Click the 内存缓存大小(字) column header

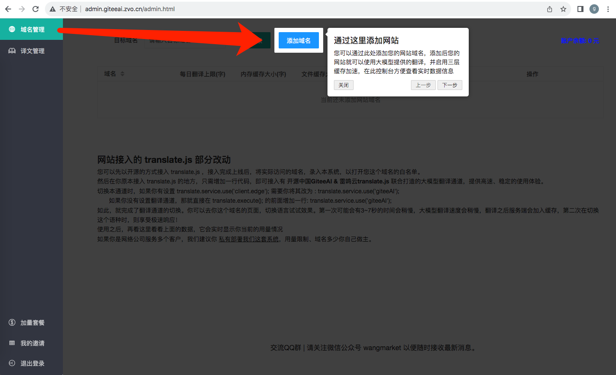coord(263,74)
